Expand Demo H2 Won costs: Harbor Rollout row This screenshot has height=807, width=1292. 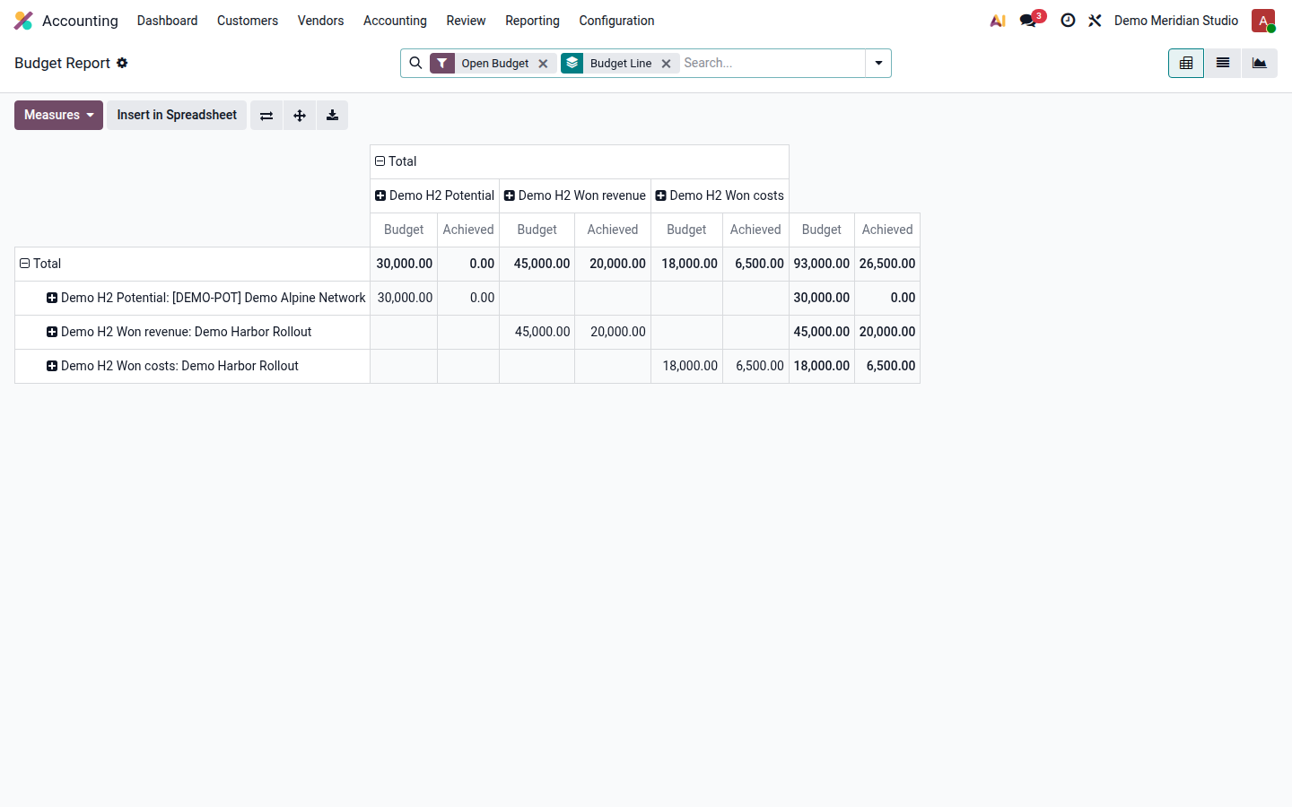192,366
